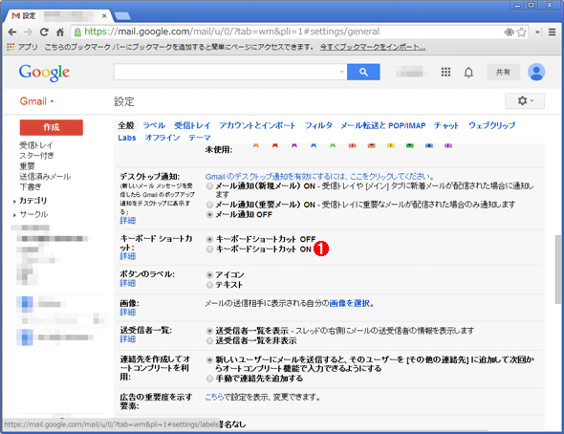Open the Labs settings tab

pyautogui.click(x=127, y=138)
